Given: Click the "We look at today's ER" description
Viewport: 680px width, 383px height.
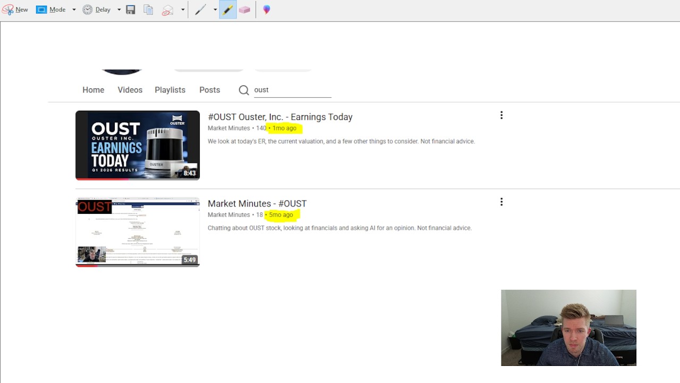Looking at the screenshot, I should (x=341, y=141).
